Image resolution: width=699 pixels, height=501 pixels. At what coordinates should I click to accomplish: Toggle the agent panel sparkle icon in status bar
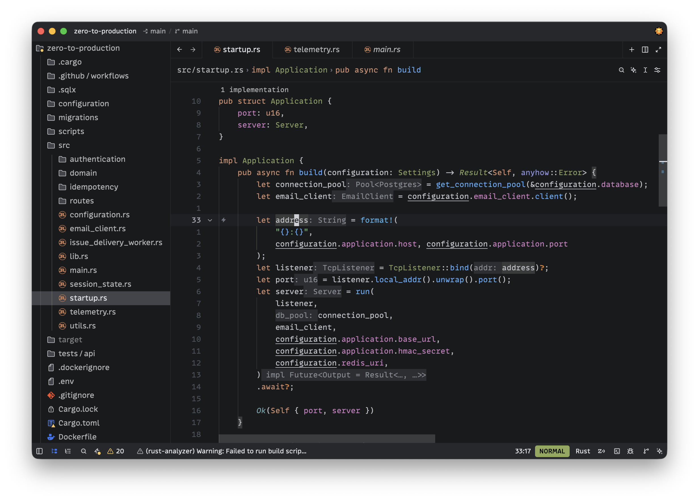point(660,451)
